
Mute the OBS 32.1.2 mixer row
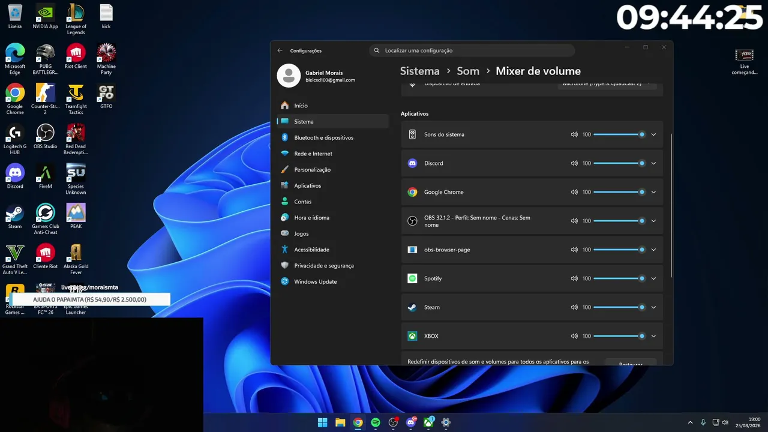click(574, 221)
